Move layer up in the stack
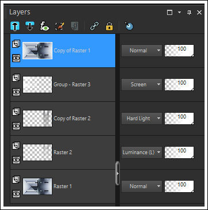Image resolution: width=208 pixels, height=210 pixels. (15, 26)
